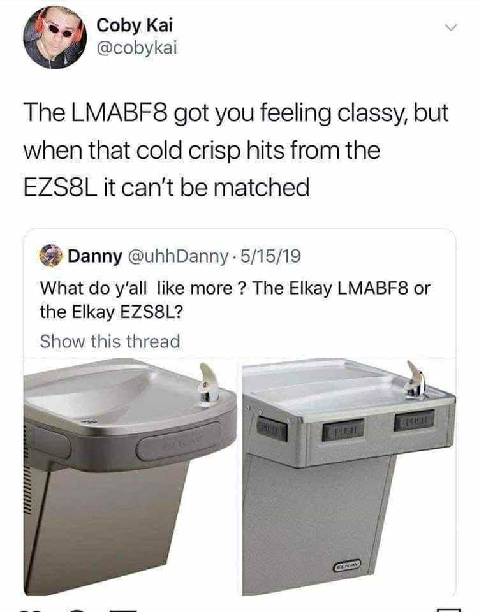Click the center PUSH button on right fountain
Screen dimensions: 479x612
[x=343, y=430]
